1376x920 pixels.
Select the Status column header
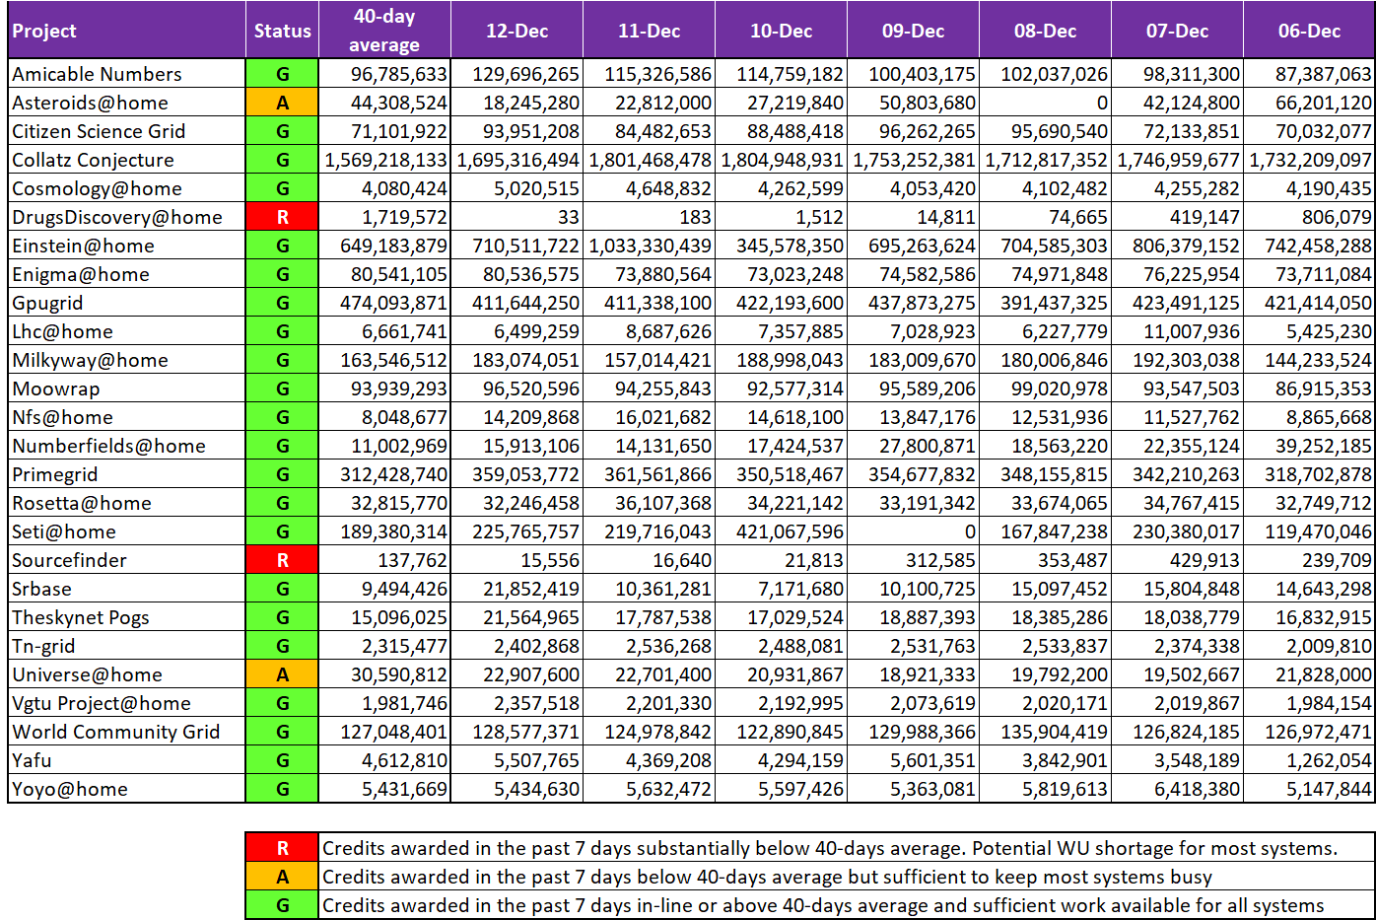point(282,31)
